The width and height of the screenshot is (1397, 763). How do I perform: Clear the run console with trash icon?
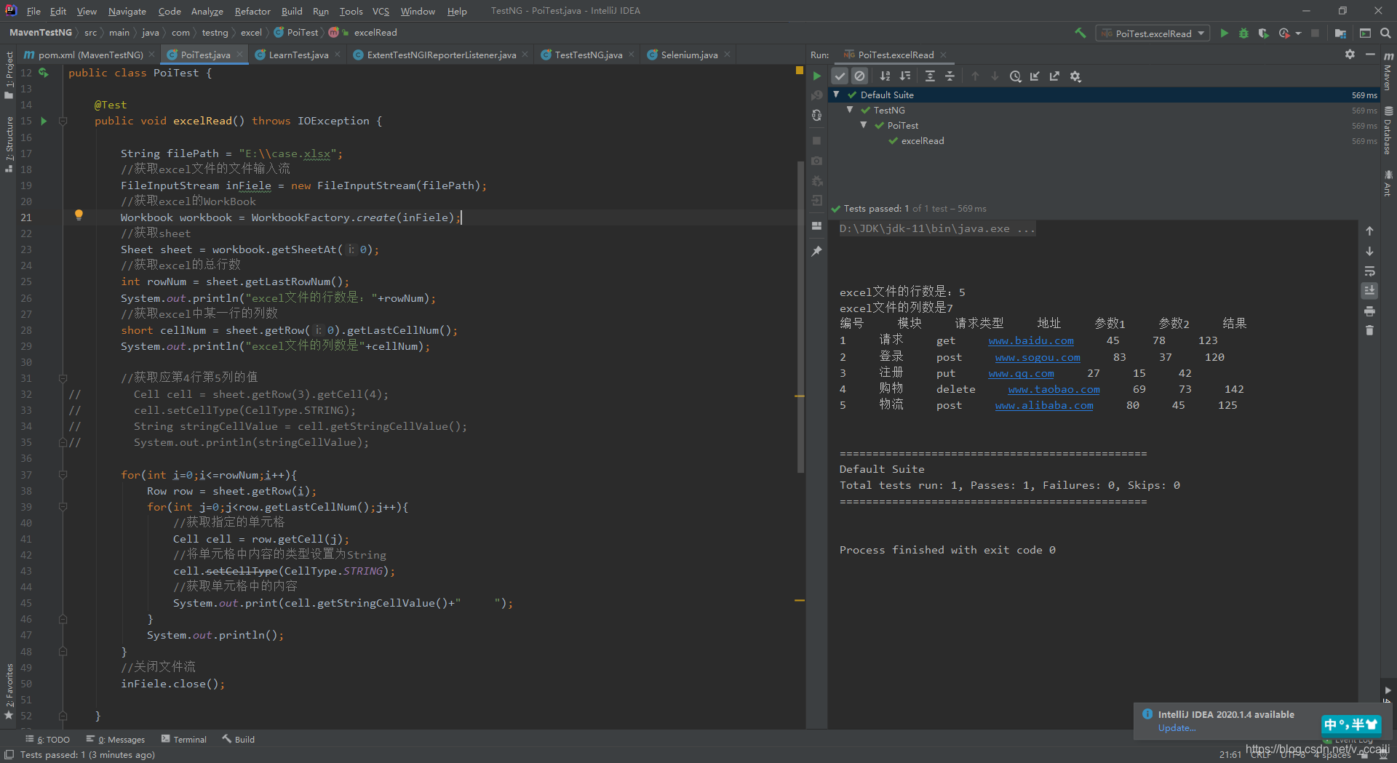[1369, 329]
